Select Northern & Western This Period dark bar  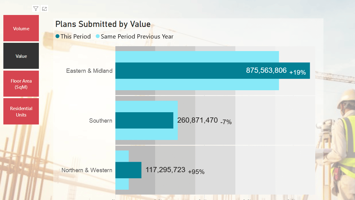click(x=128, y=170)
